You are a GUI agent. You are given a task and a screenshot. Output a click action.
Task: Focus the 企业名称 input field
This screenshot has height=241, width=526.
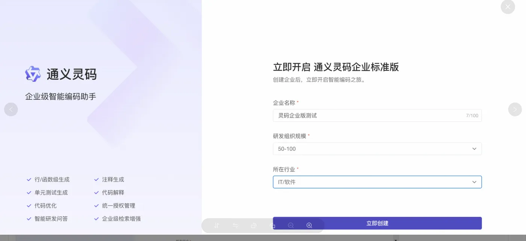[x=377, y=115]
